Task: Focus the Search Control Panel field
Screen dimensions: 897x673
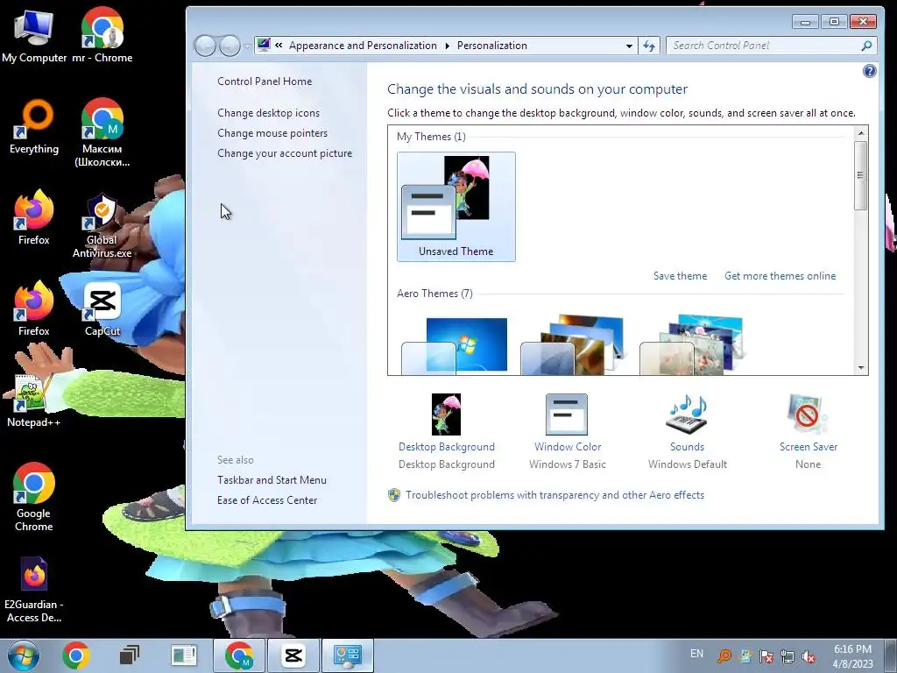Action: tap(764, 46)
